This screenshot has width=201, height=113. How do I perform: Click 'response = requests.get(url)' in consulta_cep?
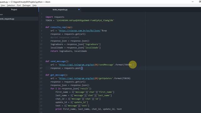[x=68, y=34]
